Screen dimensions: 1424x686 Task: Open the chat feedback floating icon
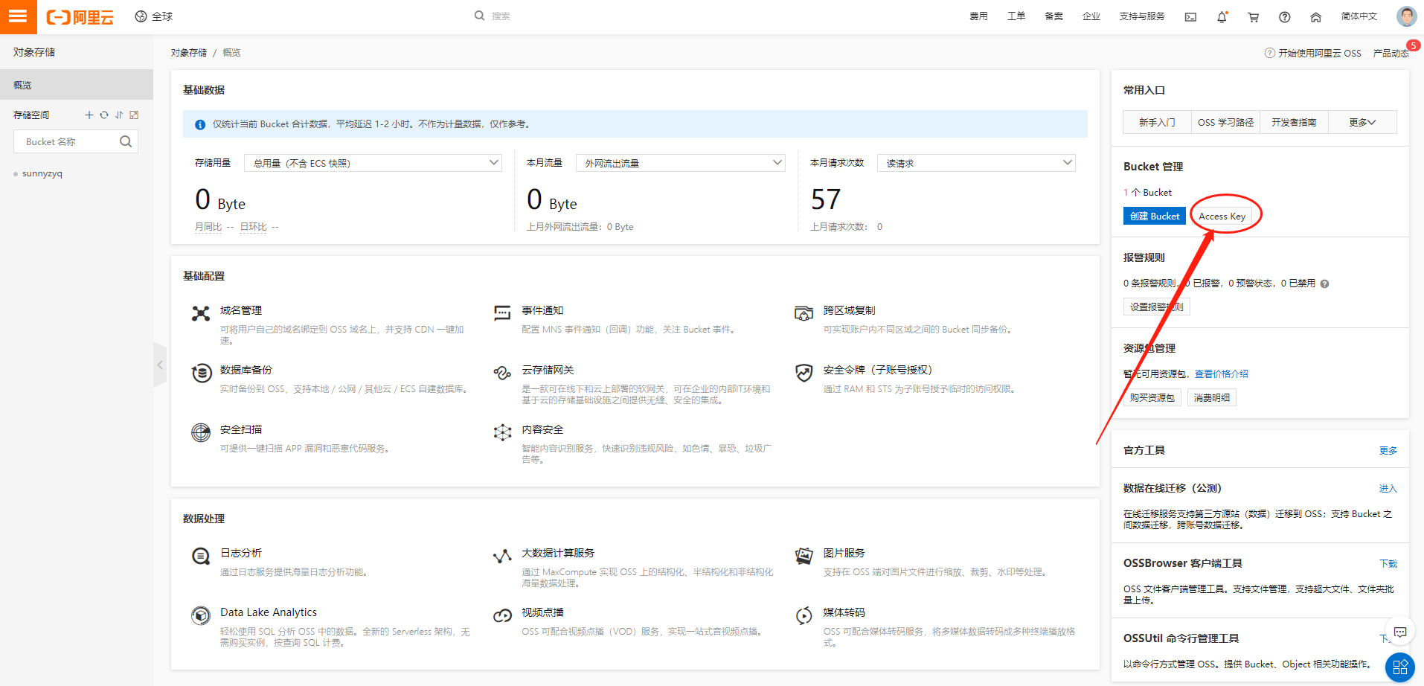[1400, 632]
